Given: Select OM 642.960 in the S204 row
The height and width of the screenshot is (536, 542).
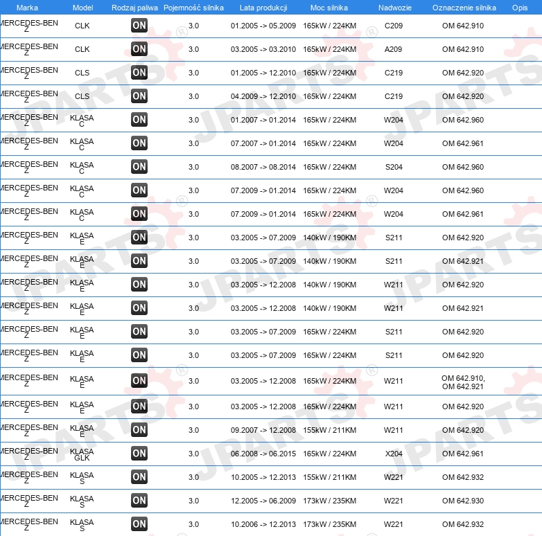Looking at the screenshot, I should 463,167.
